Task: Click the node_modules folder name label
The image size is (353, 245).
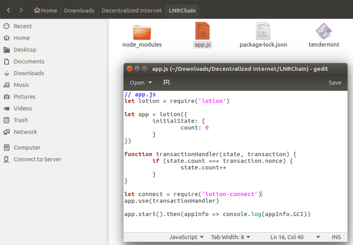Action: 142,45
